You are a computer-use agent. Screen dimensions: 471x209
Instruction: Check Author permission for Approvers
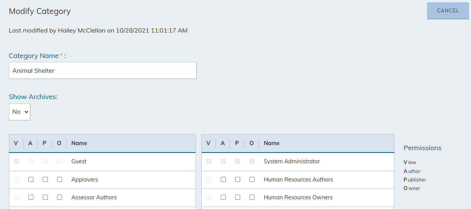[x=31, y=180]
